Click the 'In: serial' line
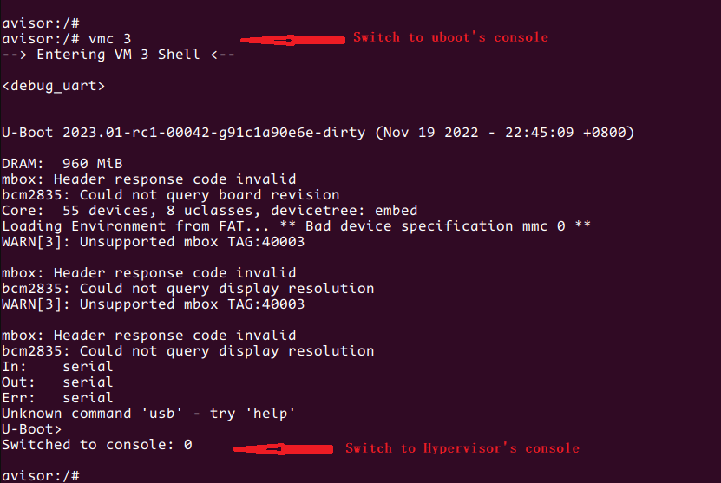Viewport: 721px width, 483px height. click(x=57, y=367)
